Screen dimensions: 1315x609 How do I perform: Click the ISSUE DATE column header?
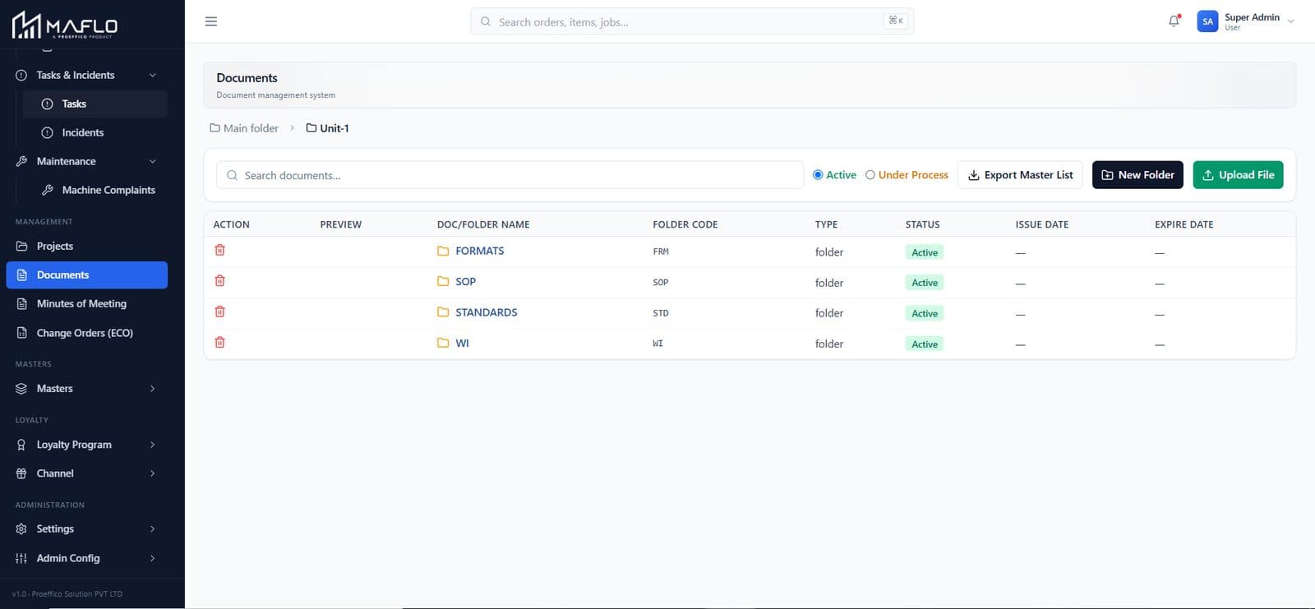pos(1042,224)
